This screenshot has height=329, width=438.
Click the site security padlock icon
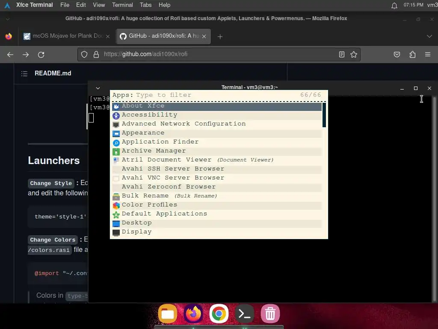click(96, 54)
